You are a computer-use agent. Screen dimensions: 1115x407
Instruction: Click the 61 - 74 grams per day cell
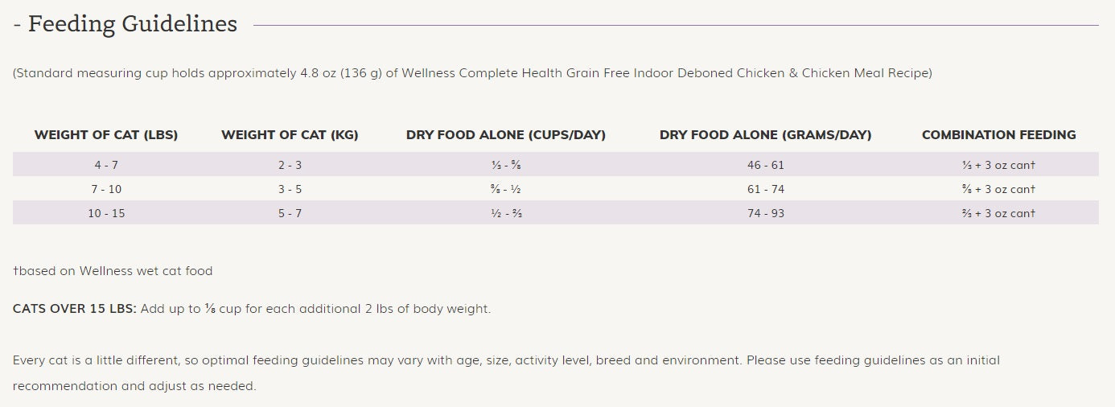coord(765,190)
